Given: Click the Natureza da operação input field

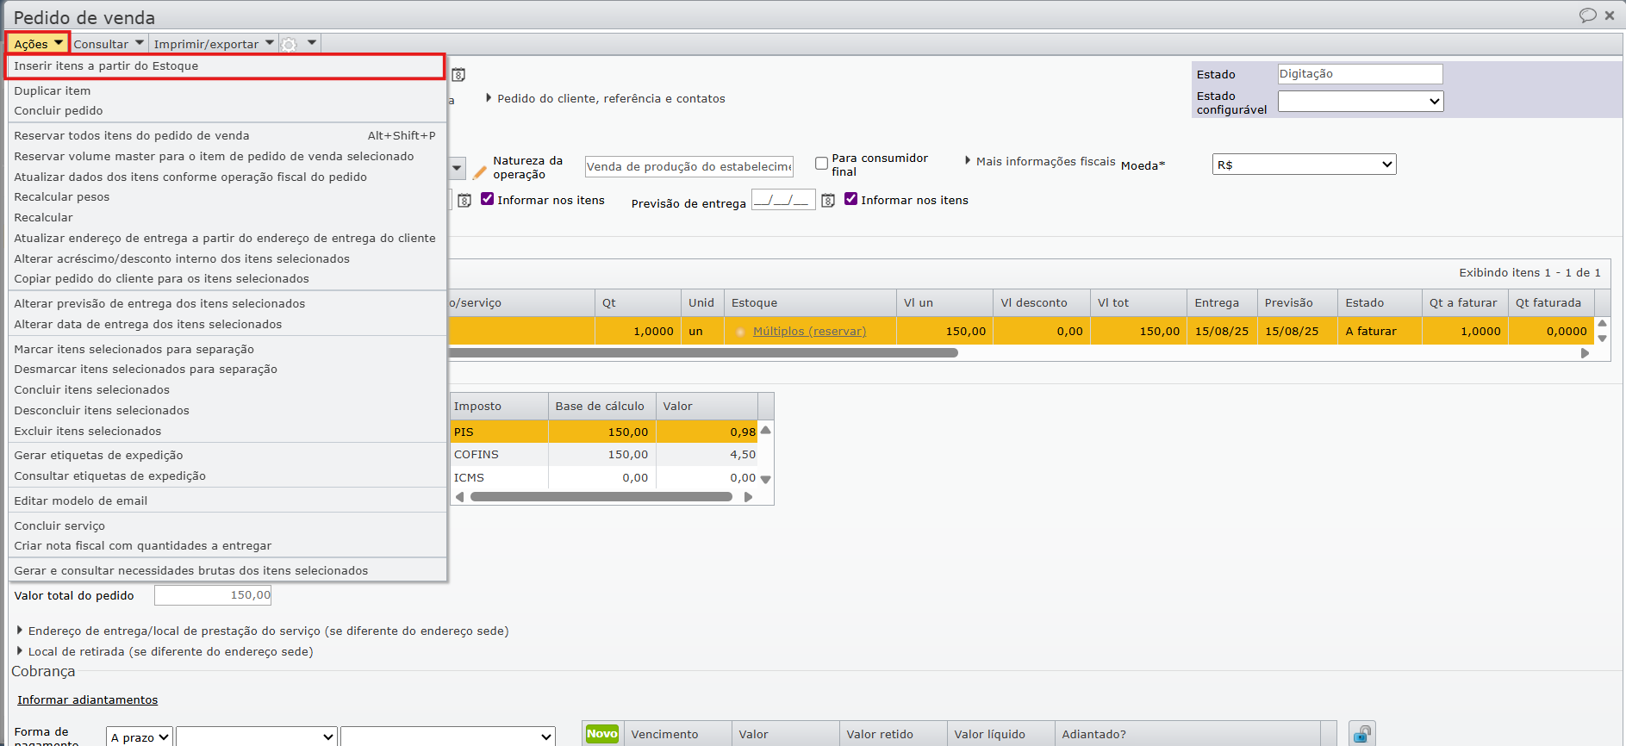Looking at the screenshot, I should 688,166.
